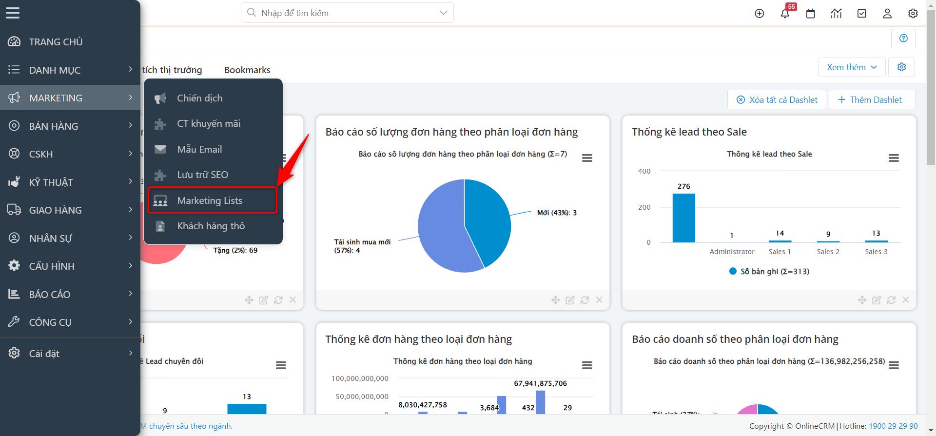
Task: Switch to the Bookmarks tab
Action: tap(247, 70)
